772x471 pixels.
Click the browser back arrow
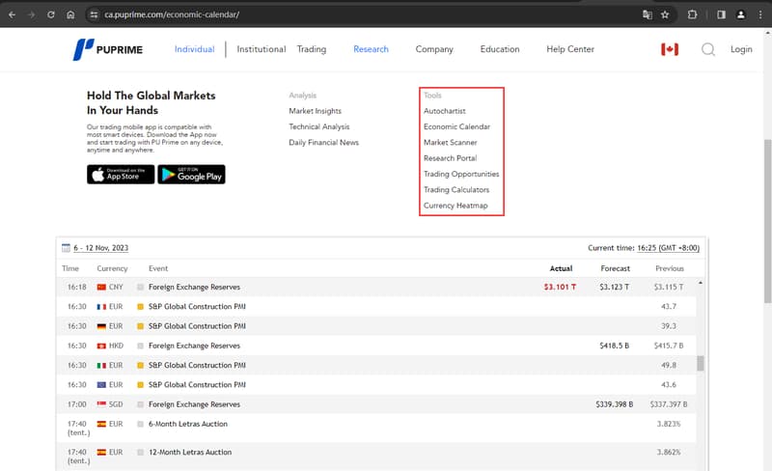pos(13,14)
